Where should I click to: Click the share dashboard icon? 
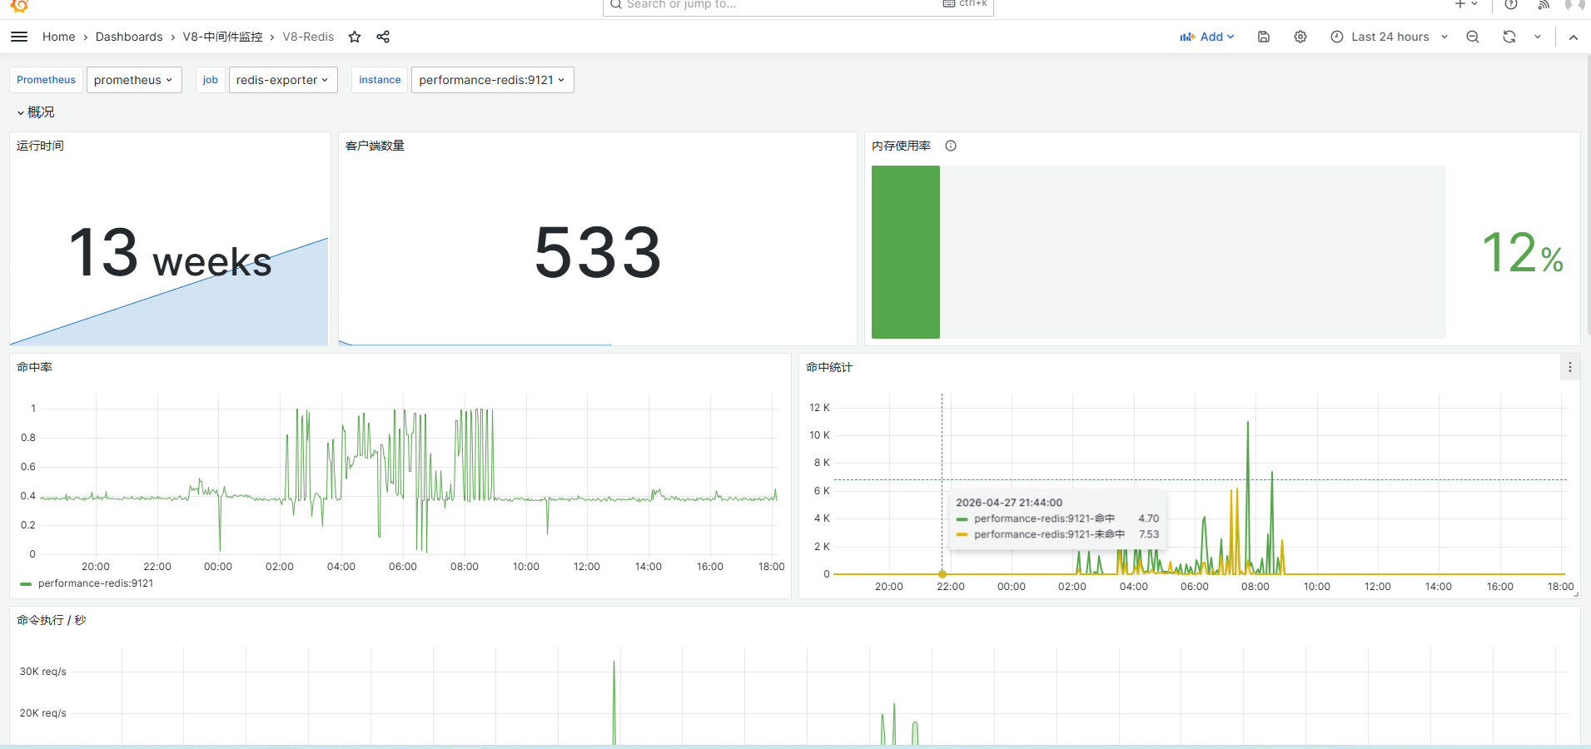pyautogui.click(x=383, y=37)
